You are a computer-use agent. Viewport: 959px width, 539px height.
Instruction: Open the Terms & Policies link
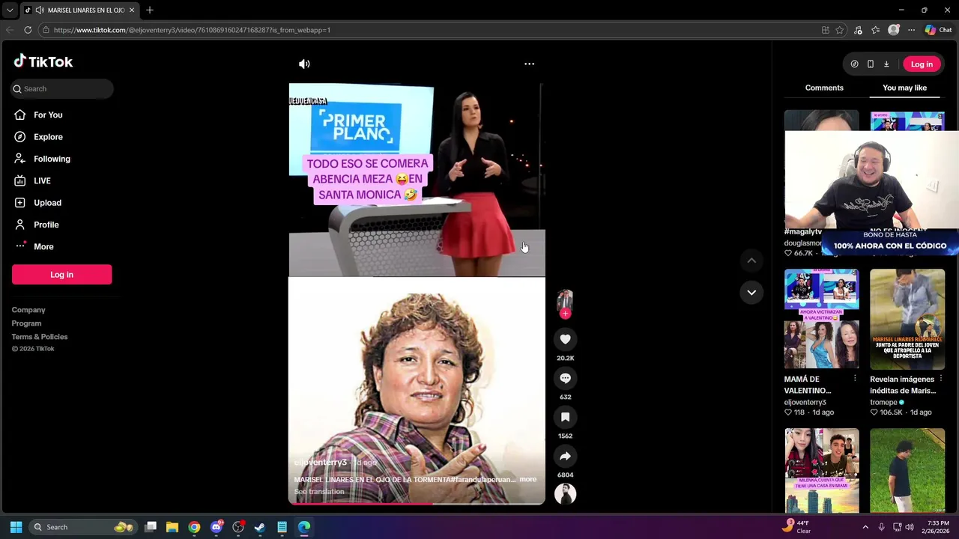tap(40, 337)
